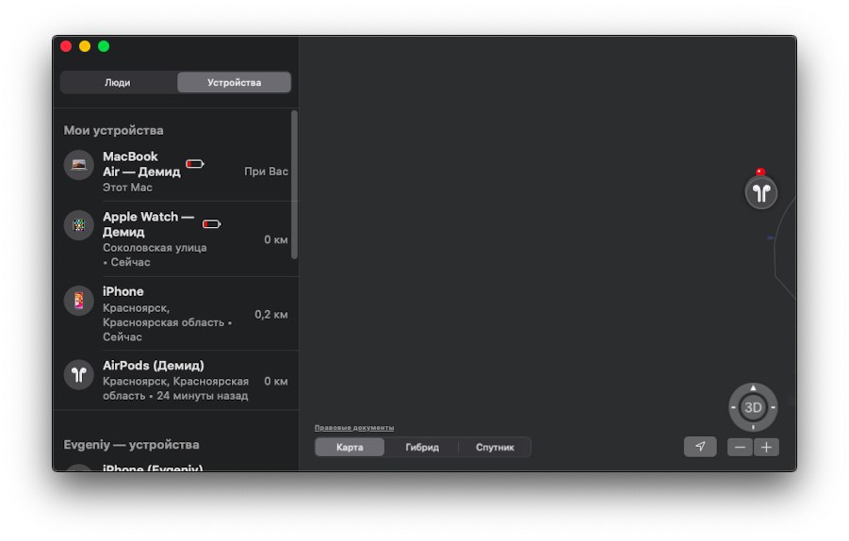849x541 pixels.
Task: Click the AirPods marker on the map
Action: (x=760, y=192)
